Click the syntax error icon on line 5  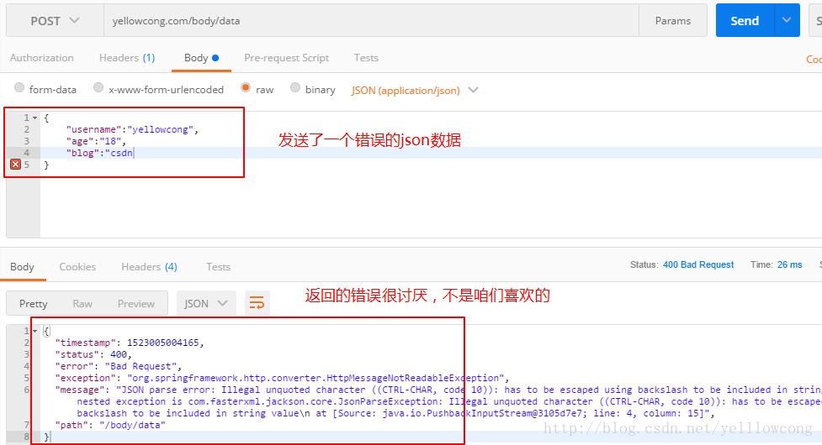coord(16,165)
